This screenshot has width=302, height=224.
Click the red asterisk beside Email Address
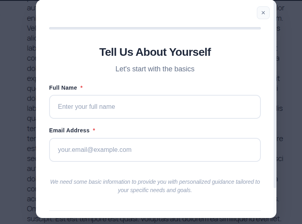click(x=94, y=130)
